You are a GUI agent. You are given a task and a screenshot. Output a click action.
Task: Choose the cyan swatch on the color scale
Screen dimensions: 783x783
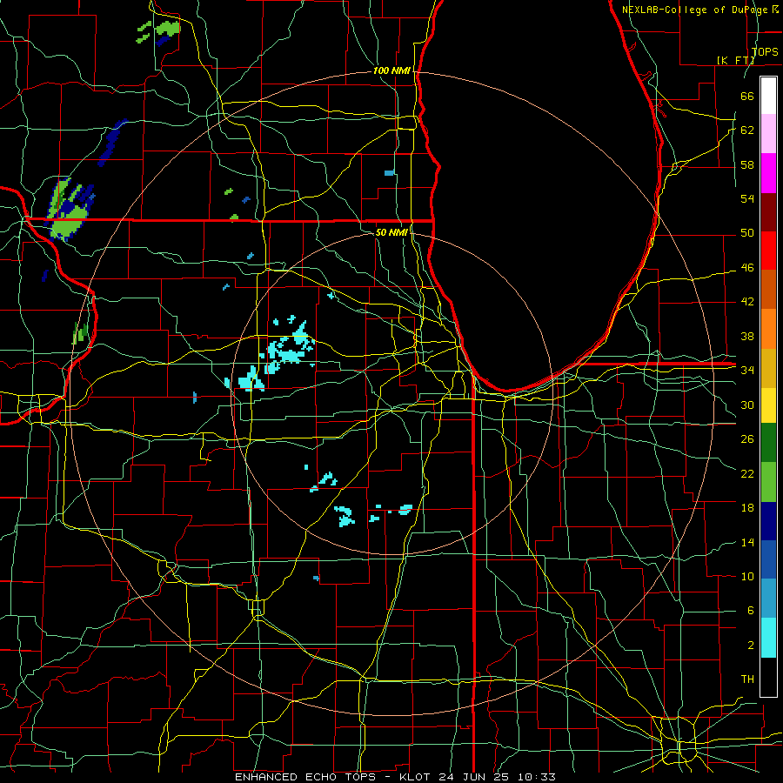coord(768,638)
